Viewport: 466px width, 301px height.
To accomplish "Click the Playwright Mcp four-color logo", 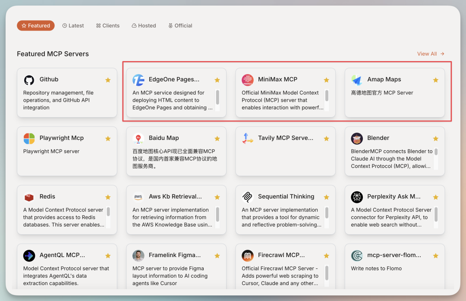I will pos(29,139).
